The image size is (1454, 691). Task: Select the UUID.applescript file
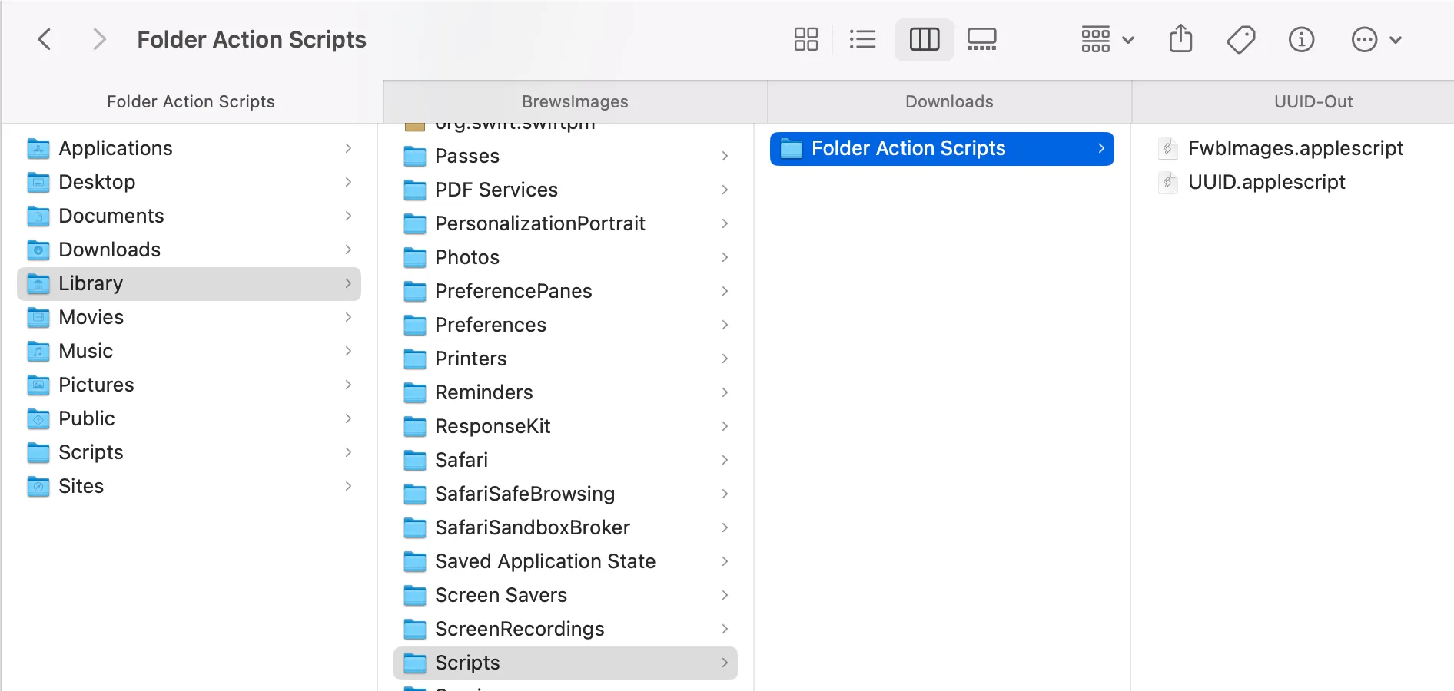point(1266,182)
